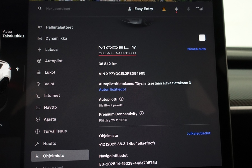The height and width of the screenshot is (168, 252).
Task: Open the Julkaisutiedot release notes
Action: 199,133
